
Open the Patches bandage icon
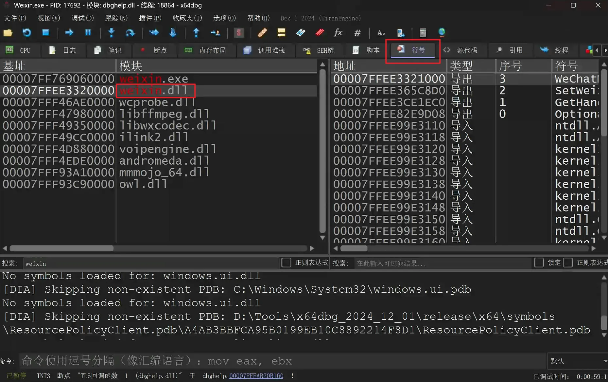(x=262, y=32)
